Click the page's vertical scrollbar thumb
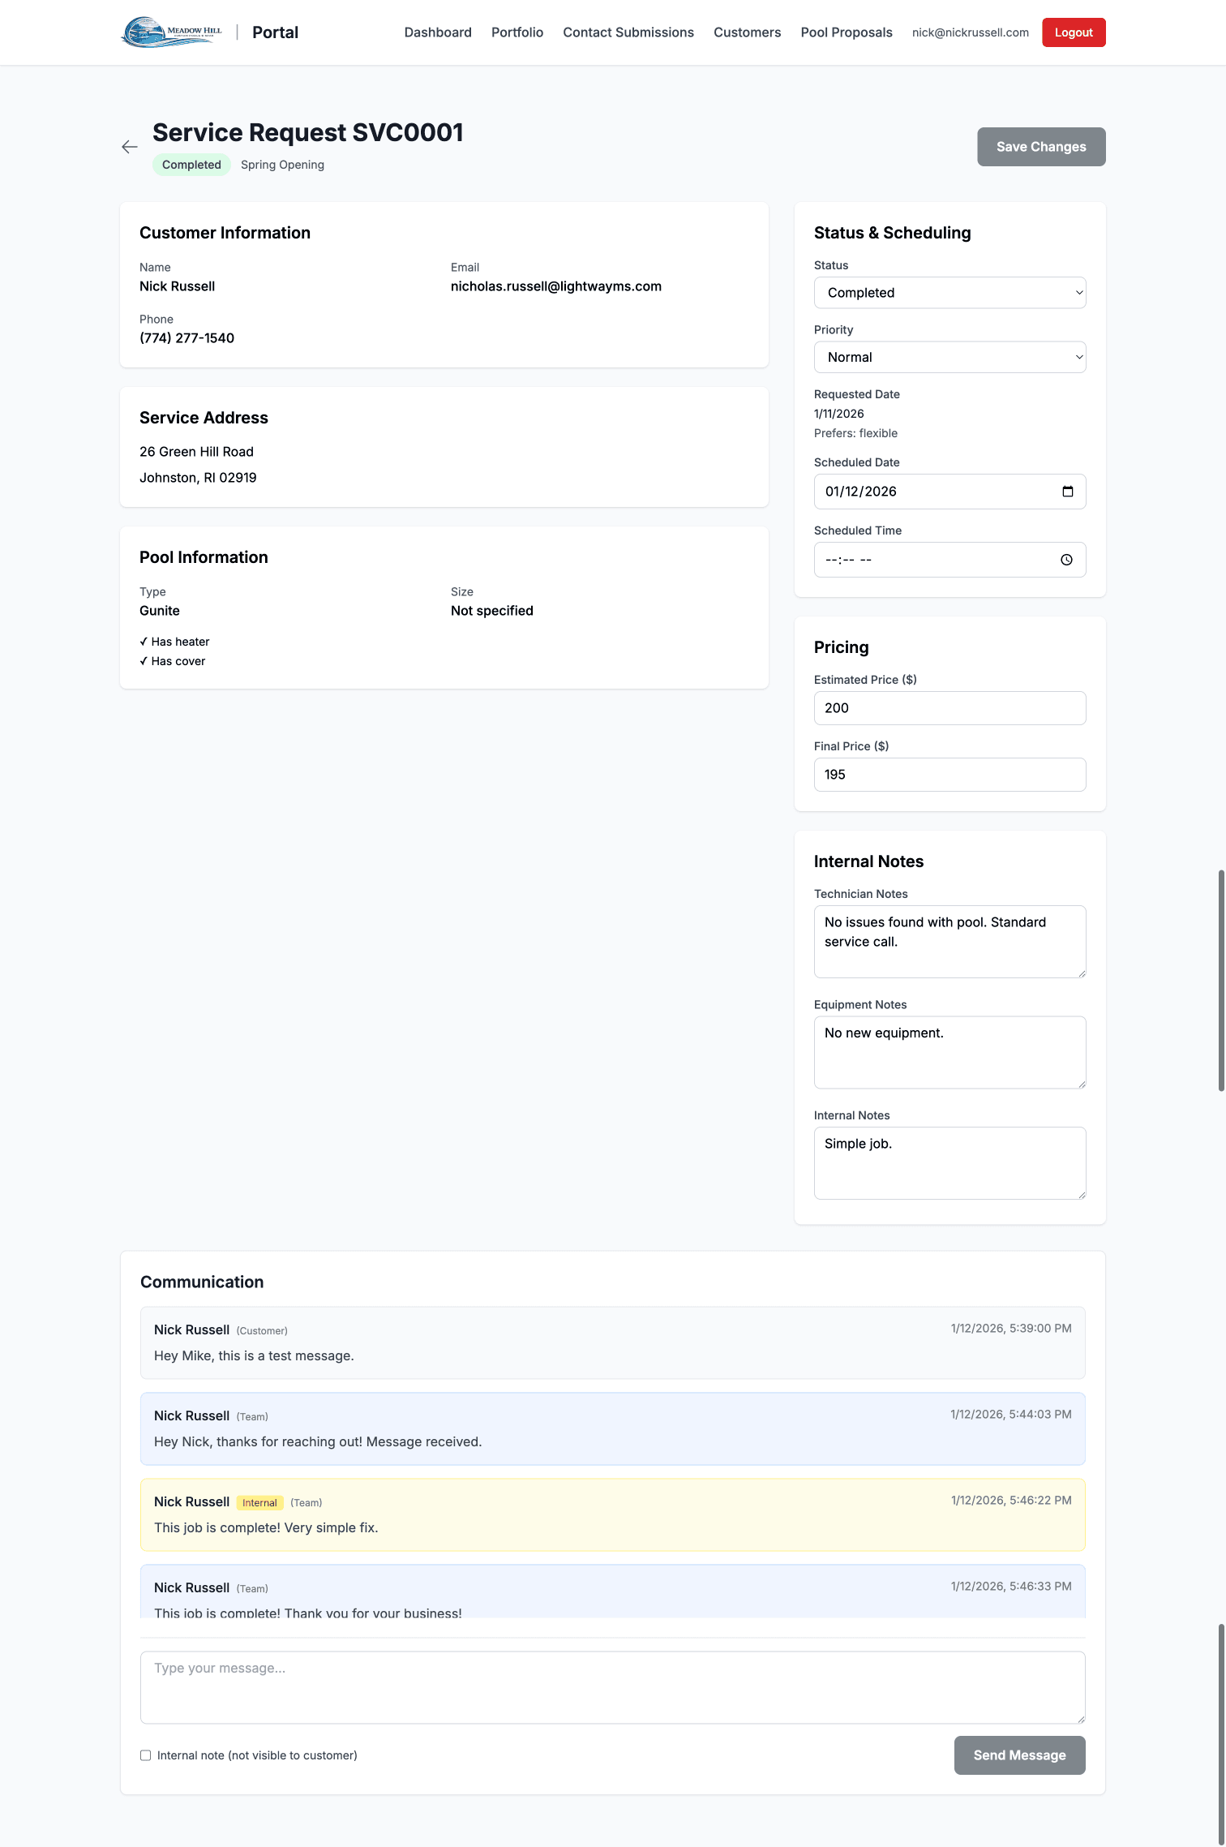Screen dimensions: 1226x1847 (x=1221, y=981)
